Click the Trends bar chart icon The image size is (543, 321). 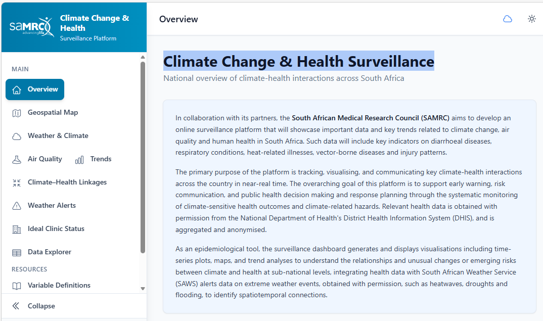79,159
